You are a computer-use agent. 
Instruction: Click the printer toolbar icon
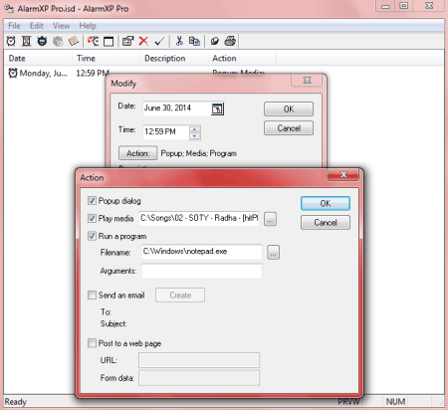coord(230,41)
